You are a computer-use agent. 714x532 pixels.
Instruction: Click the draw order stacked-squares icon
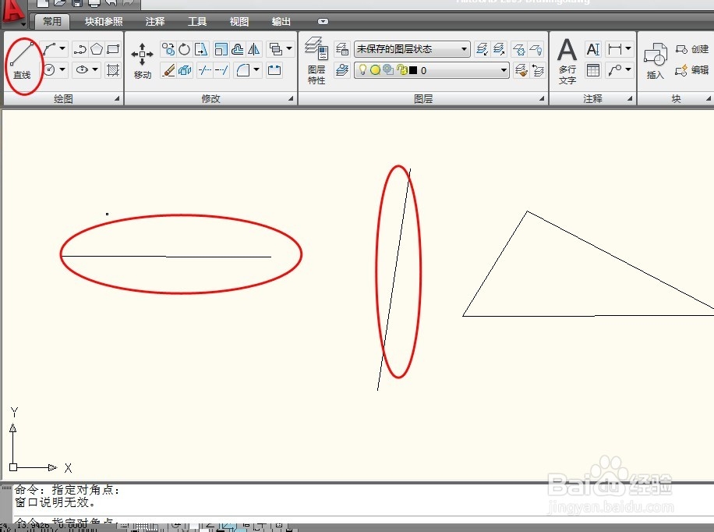[275, 49]
